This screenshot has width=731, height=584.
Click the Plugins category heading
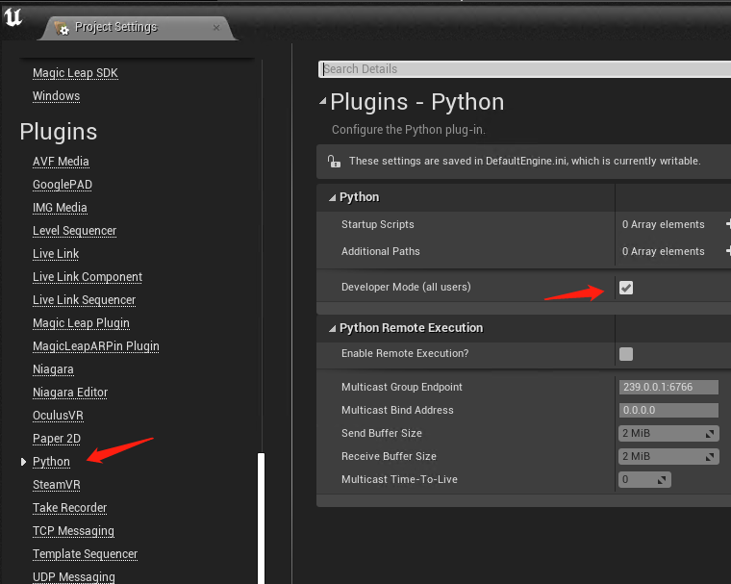click(59, 132)
